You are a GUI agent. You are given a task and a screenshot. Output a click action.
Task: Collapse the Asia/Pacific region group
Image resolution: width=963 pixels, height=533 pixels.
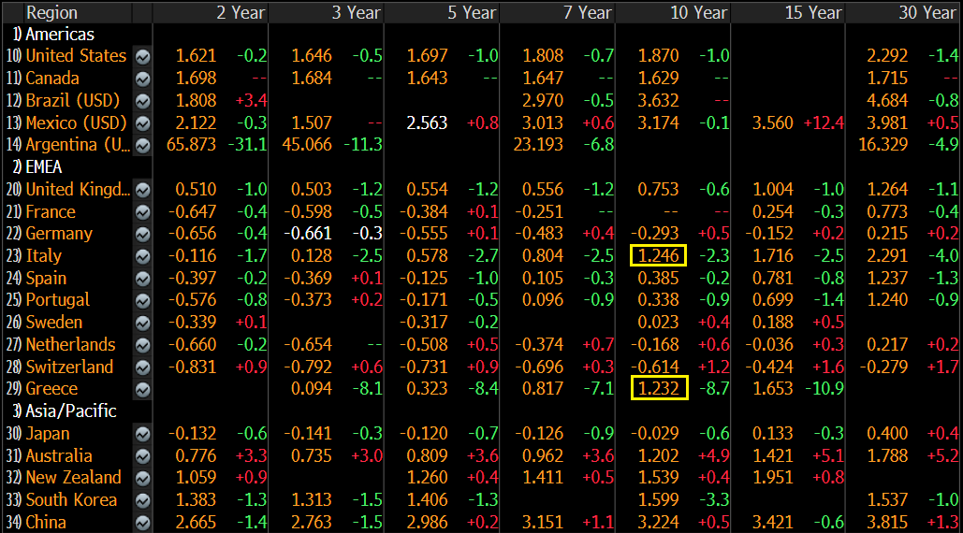[65, 411]
